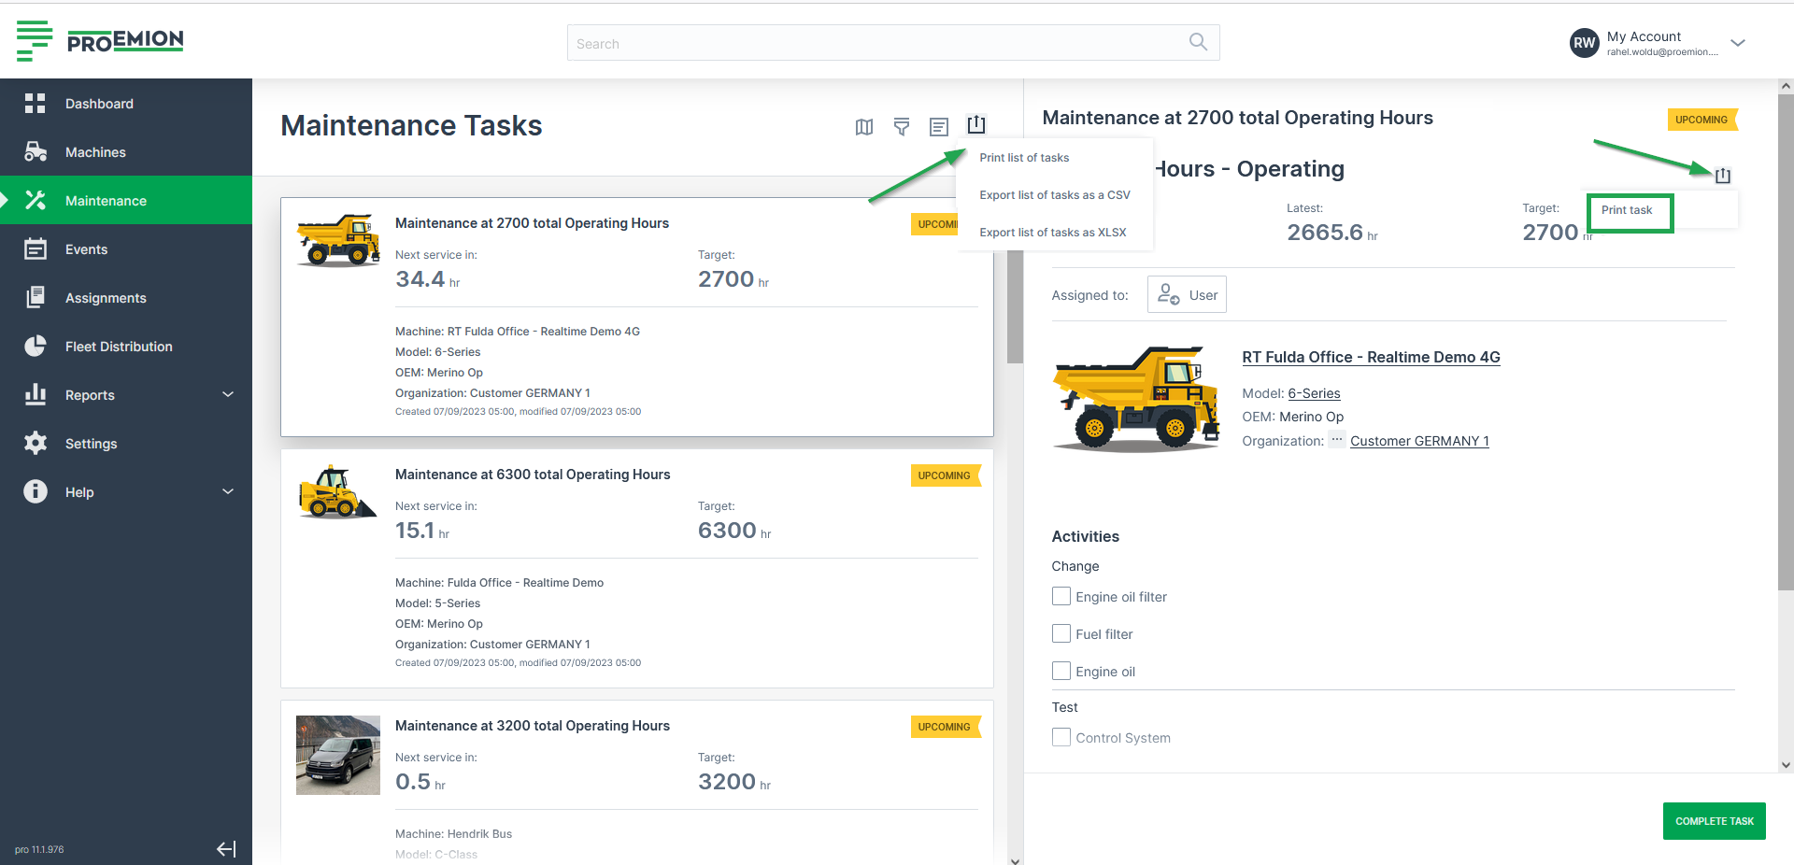Open the Customer GERMANY 1 organization link
Viewport: 1794px width, 865px height.
pos(1419,441)
